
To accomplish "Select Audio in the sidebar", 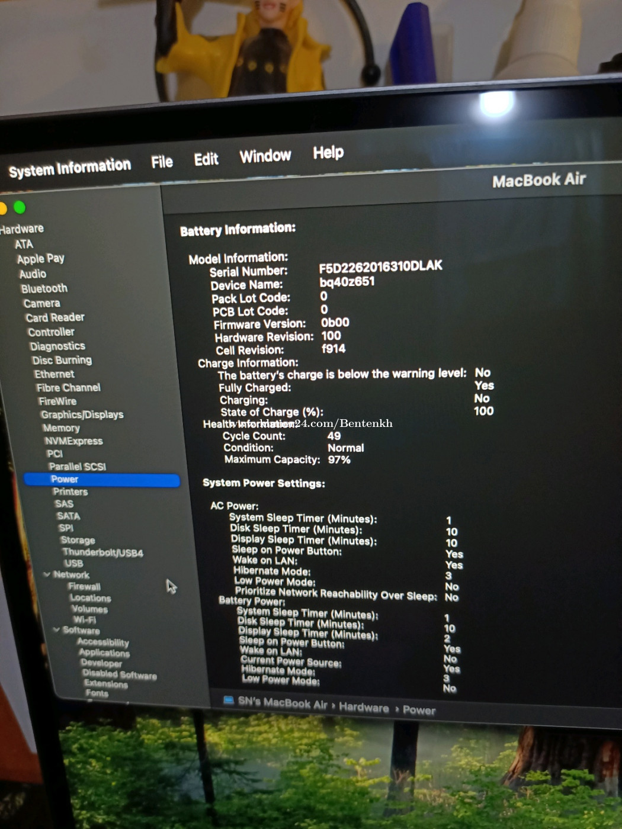I will coord(33,274).
